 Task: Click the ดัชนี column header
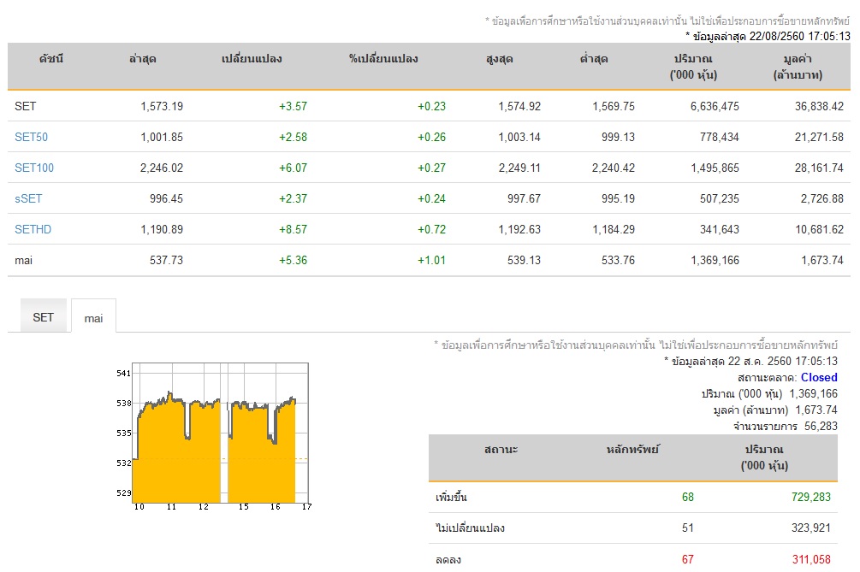pyautogui.click(x=51, y=59)
